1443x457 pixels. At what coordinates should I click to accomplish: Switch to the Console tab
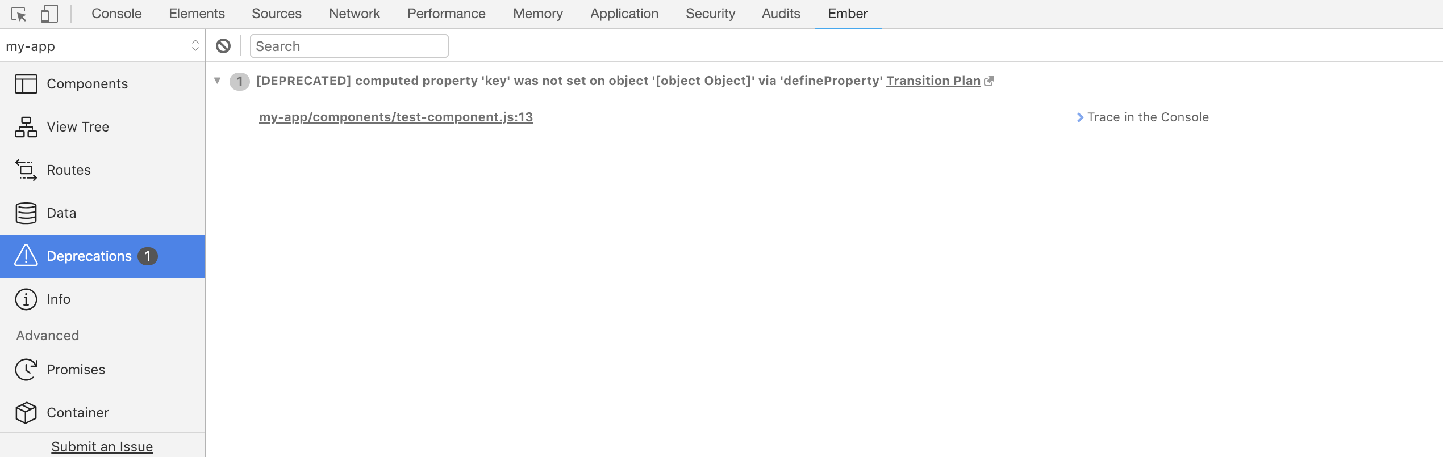(116, 14)
